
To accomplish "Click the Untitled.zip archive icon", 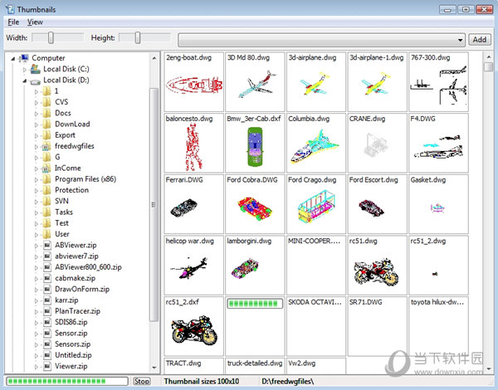I will 47,355.
